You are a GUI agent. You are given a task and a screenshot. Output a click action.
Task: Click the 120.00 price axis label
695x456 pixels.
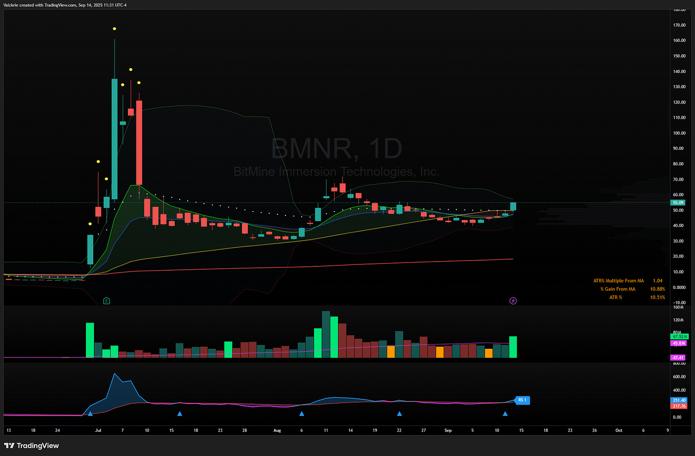[679, 102]
